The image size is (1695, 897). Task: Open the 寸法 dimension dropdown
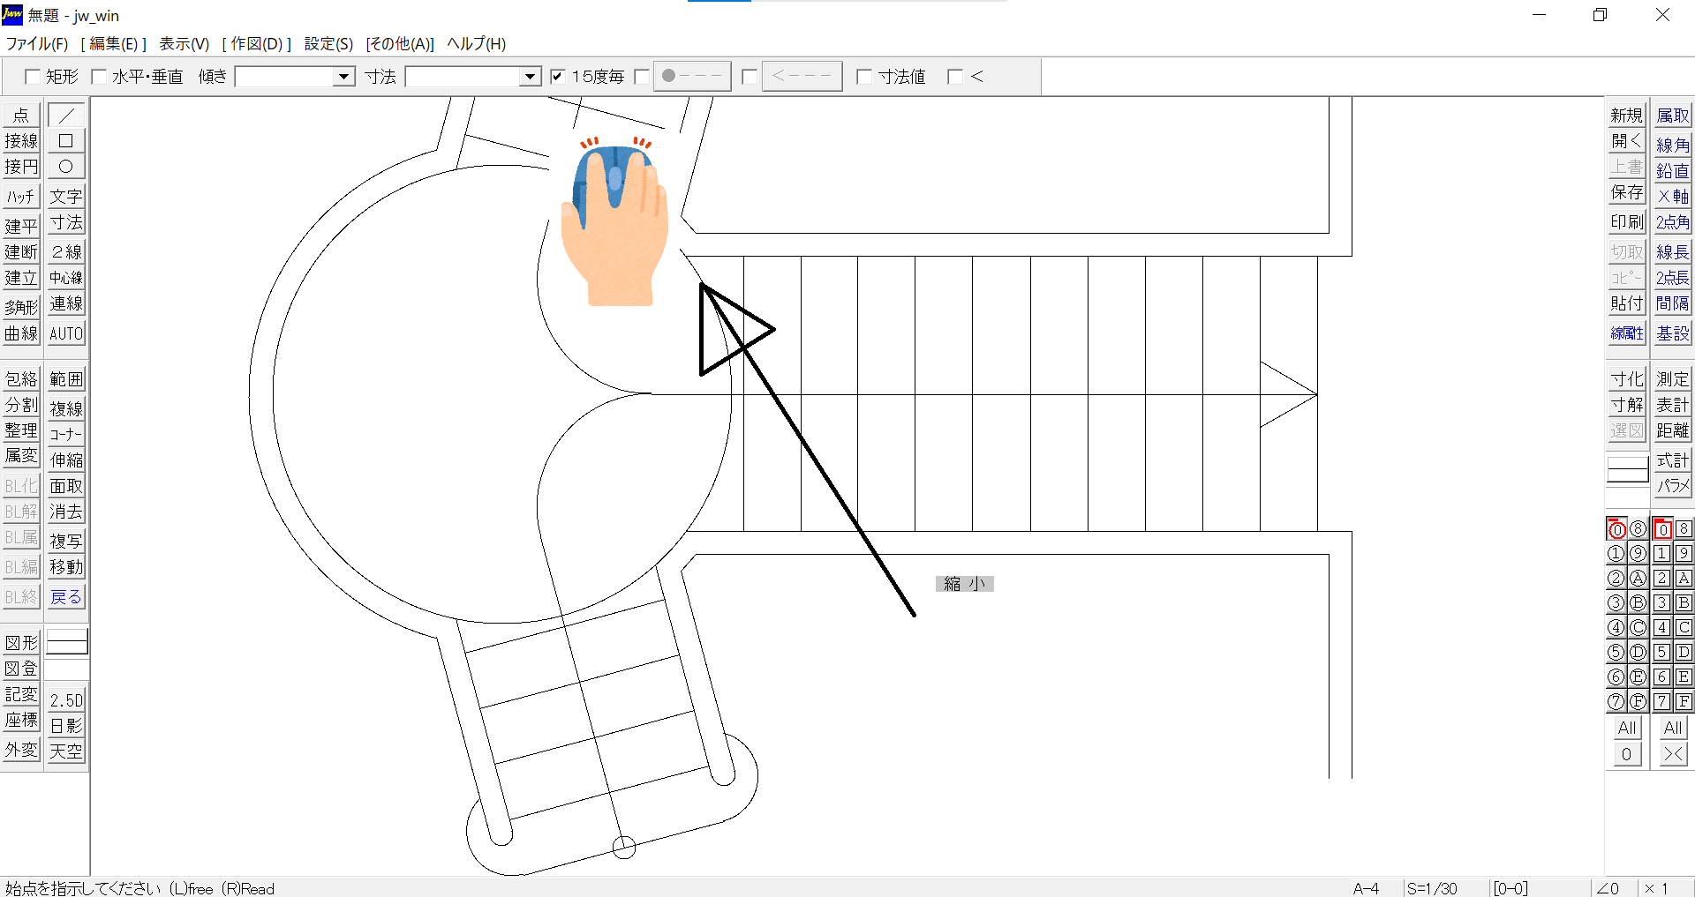(x=529, y=77)
